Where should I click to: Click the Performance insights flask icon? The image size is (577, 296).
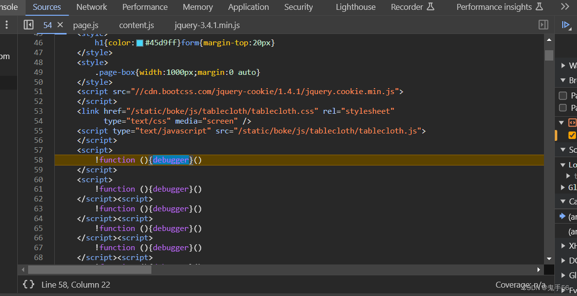tap(539, 7)
